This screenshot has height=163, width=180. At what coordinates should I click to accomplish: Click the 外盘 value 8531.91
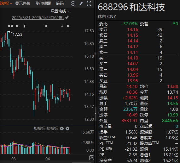pos(129,121)
